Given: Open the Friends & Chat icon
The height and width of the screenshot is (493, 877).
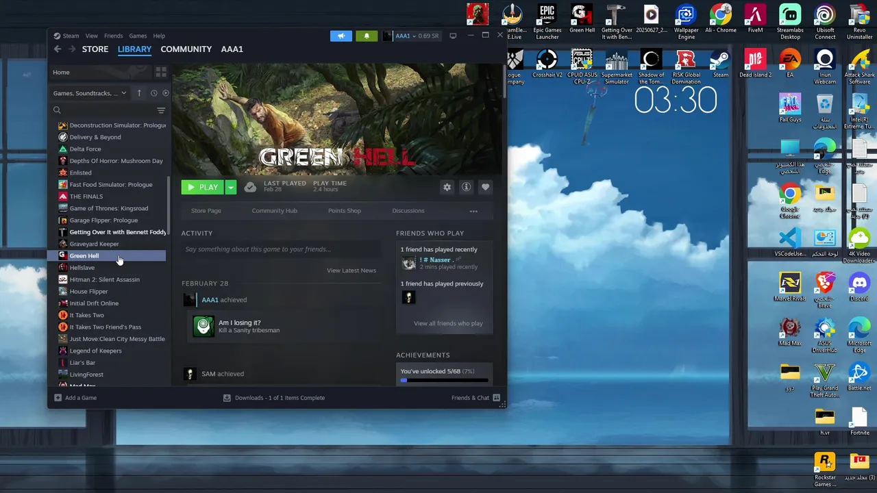Looking at the screenshot, I should coord(497,398).
